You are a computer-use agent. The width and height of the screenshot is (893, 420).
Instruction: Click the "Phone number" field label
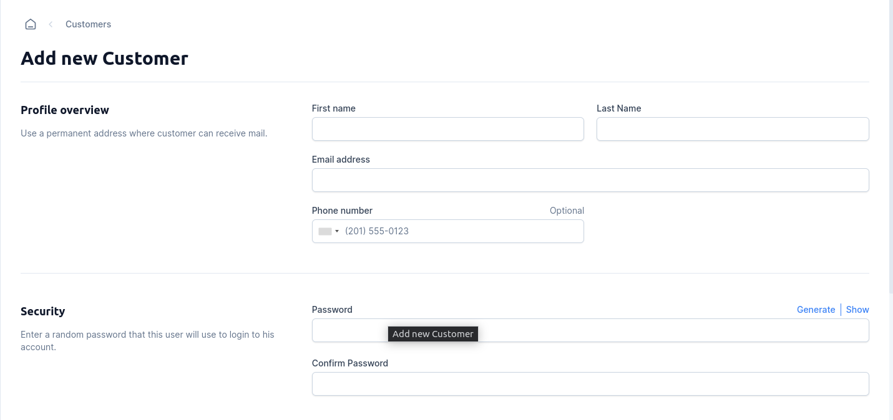(342, 211)
